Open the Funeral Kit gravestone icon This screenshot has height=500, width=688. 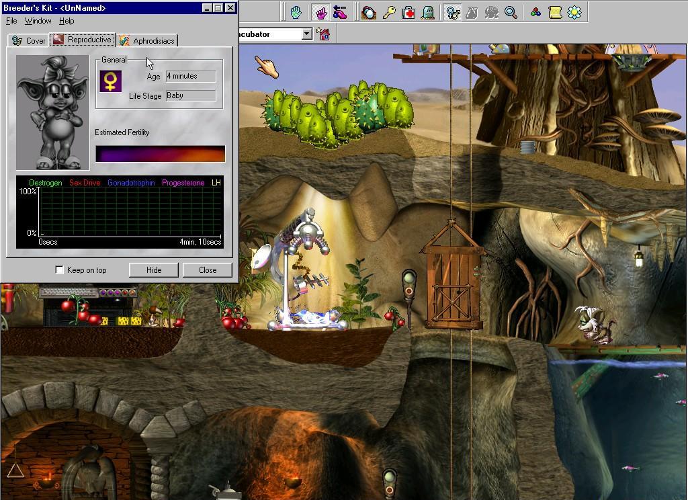click(428, 12)
